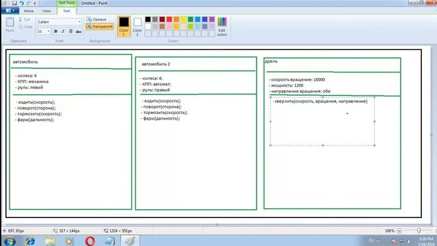
Task: Open the File Explorer folder taskbar icon
Action: pos(50,241)
